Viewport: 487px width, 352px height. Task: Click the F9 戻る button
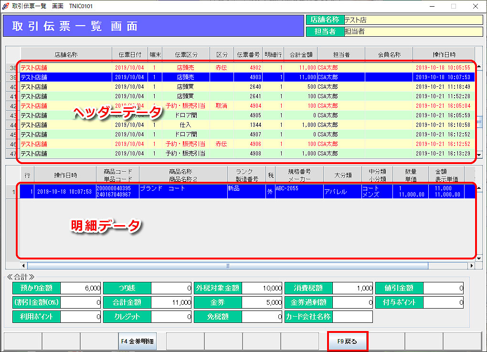pyautogui.click(x=348, y=342)
